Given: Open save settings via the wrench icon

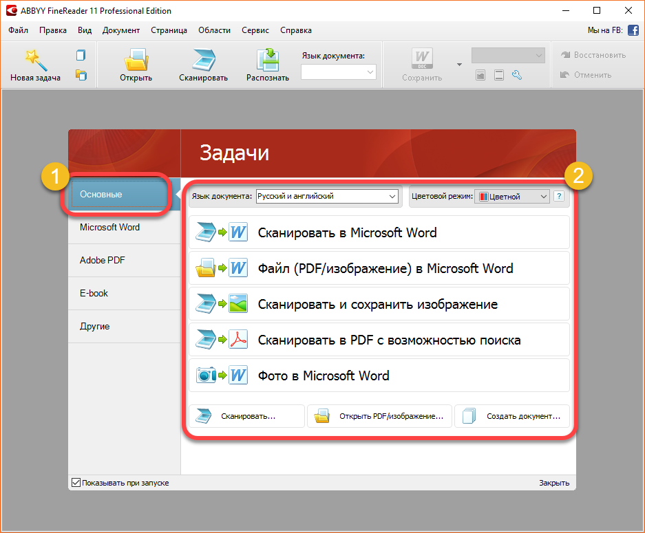Looking at the screenshot, I should point(517,75).
